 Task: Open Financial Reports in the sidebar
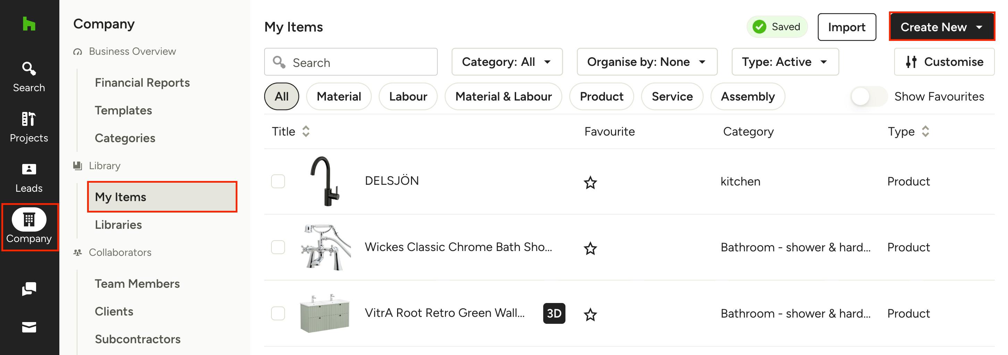point(142,83)
